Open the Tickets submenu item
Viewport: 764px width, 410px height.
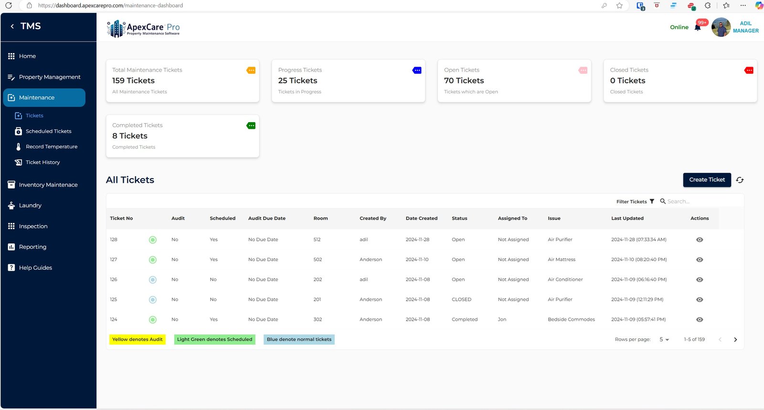pyautogui.click(x=34, y=116)
